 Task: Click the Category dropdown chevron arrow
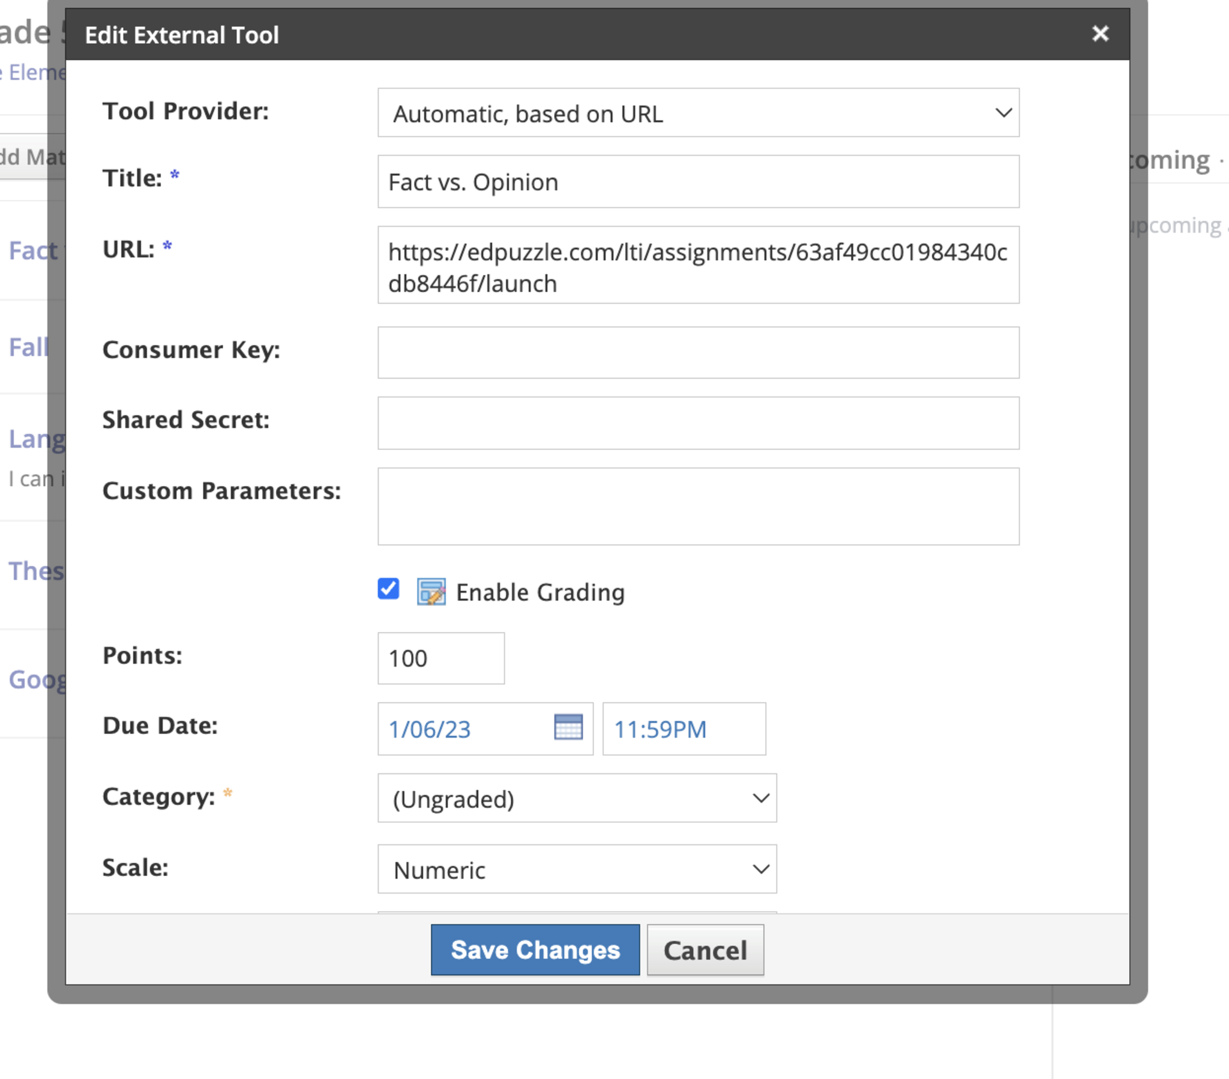(760, 798)
